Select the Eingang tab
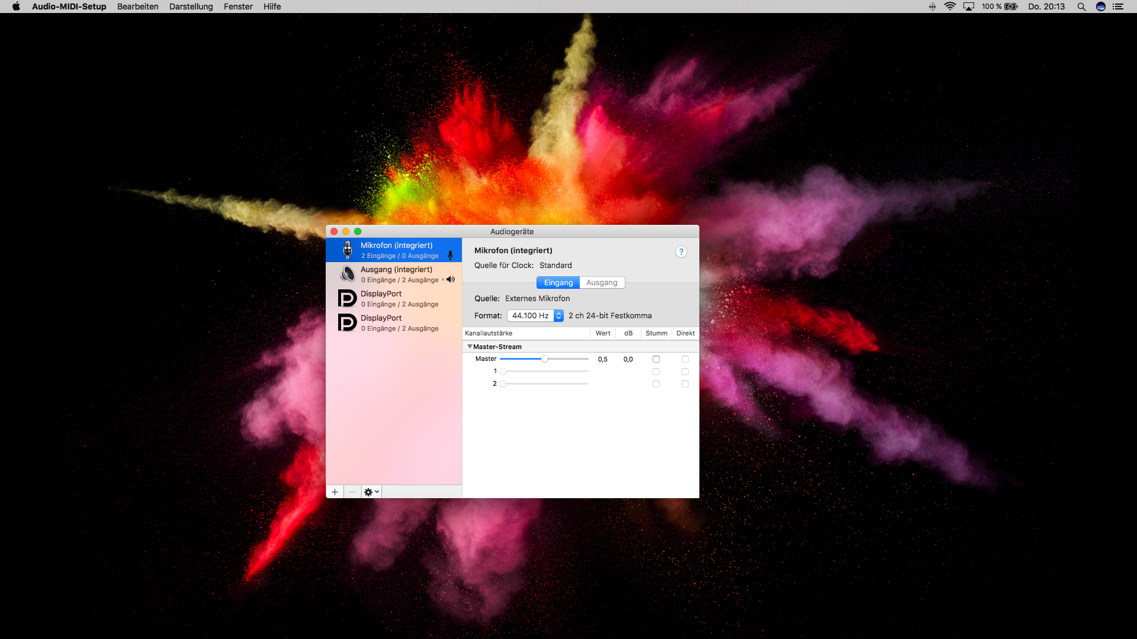Screen dimensions: 1137x639 (558, 283)
